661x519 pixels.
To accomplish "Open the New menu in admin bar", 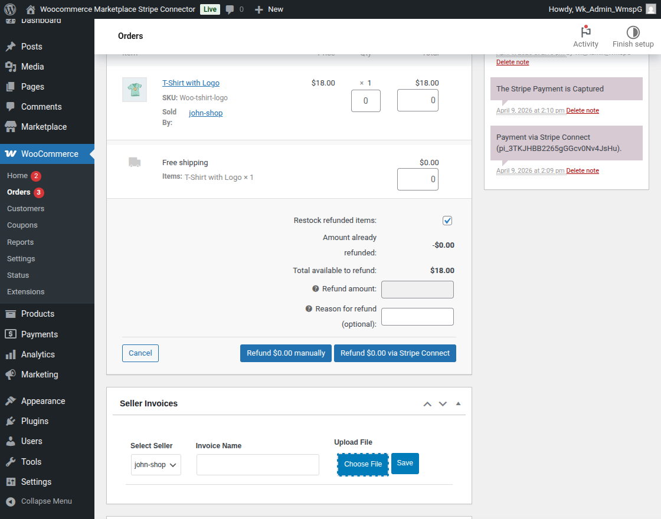I will point(269,9).
